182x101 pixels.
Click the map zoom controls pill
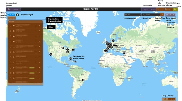pyautogui.click(x=171, y=99)
